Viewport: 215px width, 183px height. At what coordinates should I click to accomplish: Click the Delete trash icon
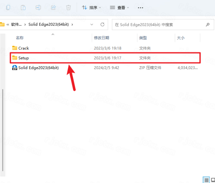point(69,8)
